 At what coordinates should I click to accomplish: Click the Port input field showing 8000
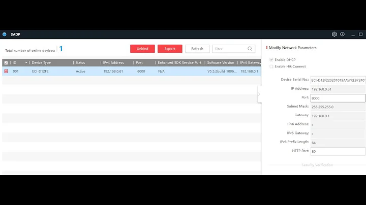(x=338, y=98)
